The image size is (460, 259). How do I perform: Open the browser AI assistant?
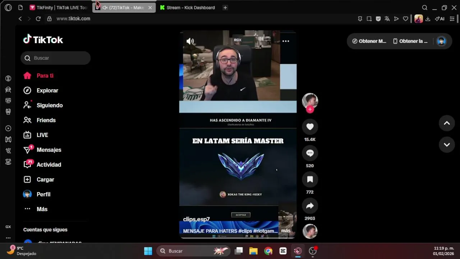pyautogui.click(x=440, y=19)
